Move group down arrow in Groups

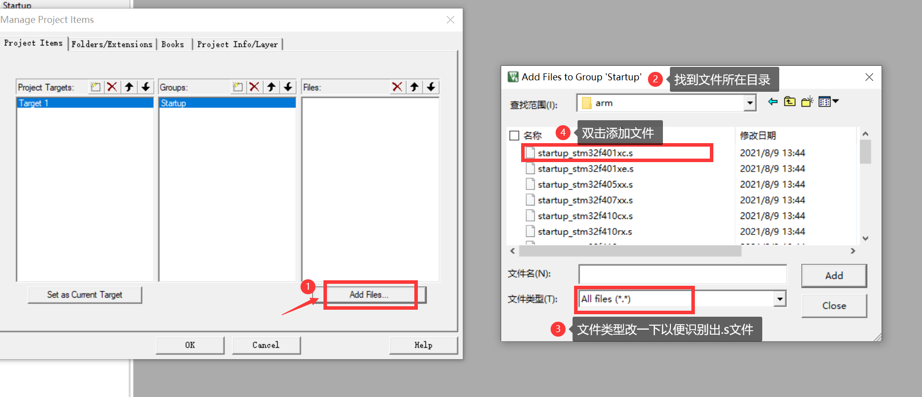point(288,87)
